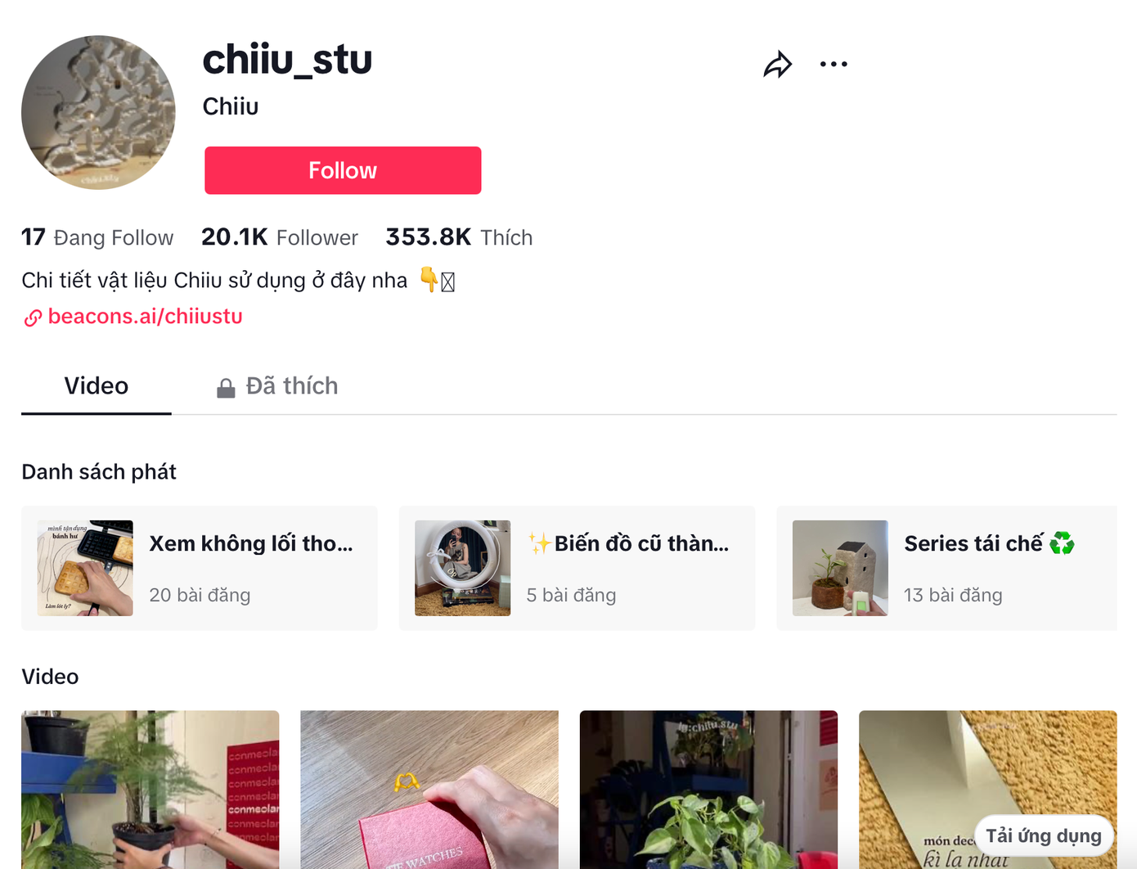Switch to the Video tab
Viewport: 1137px width, 869px height.
[97, 386]
